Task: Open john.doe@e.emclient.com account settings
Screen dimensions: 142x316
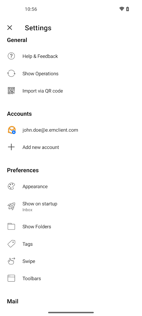Action: 71,130
